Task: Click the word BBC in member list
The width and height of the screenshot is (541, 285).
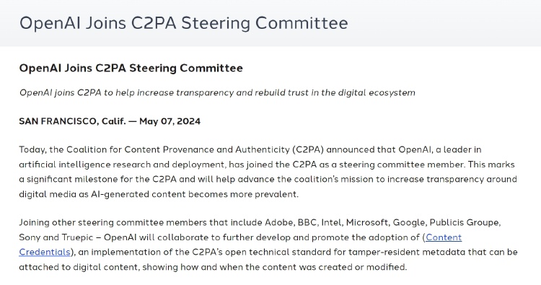Action: click(x=308, y=222)
